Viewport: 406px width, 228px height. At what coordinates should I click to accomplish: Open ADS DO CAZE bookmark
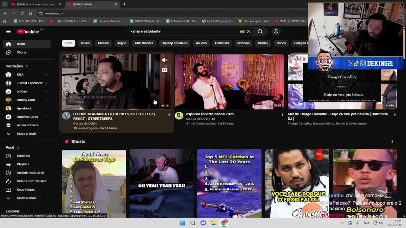coord(29,21)
